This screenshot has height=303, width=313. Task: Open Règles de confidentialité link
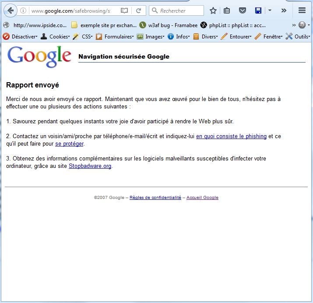(x=155, y=197)
